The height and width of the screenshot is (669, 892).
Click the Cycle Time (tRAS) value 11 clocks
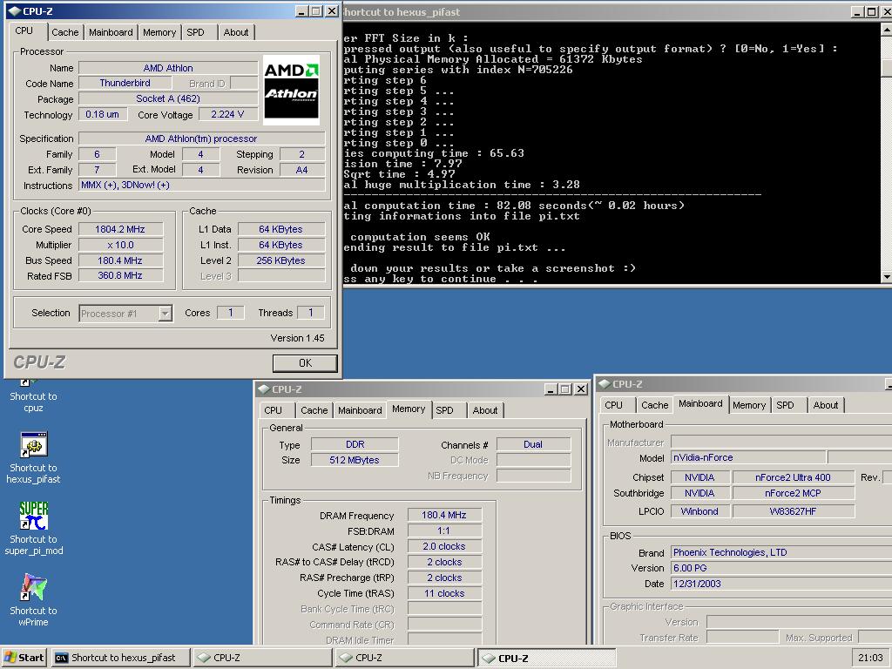[x=444, y=593]
